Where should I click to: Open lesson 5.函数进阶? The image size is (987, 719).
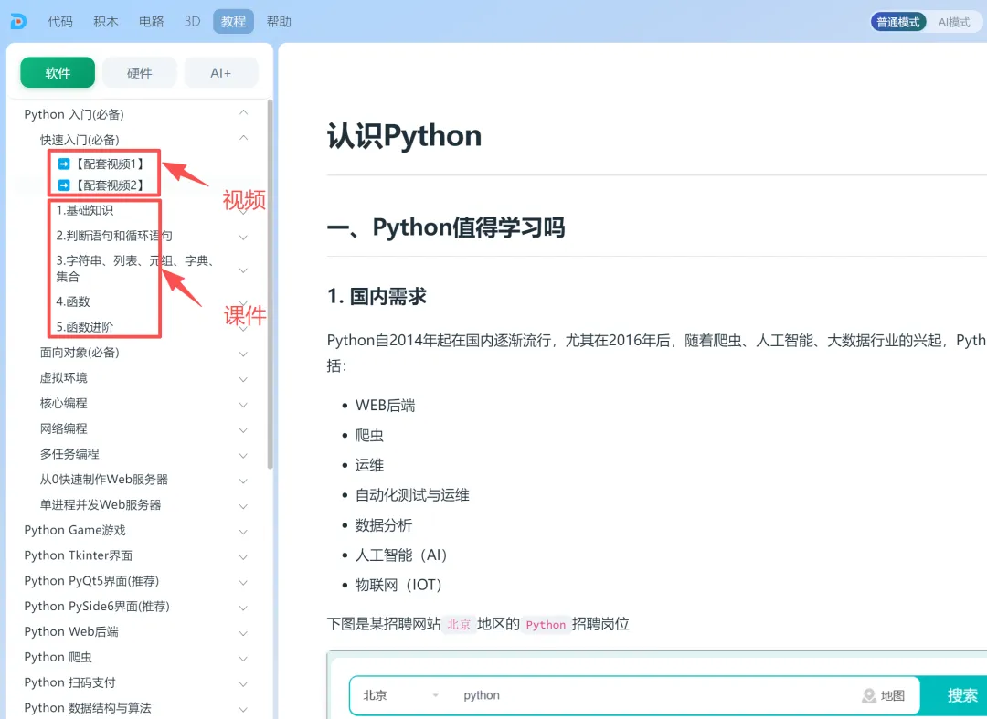point(85,327)
